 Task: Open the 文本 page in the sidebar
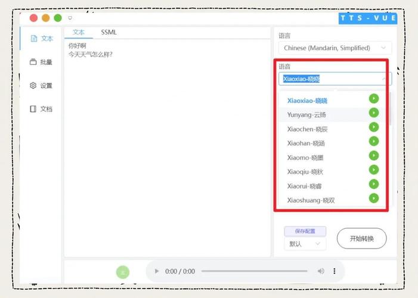(42, 39)
